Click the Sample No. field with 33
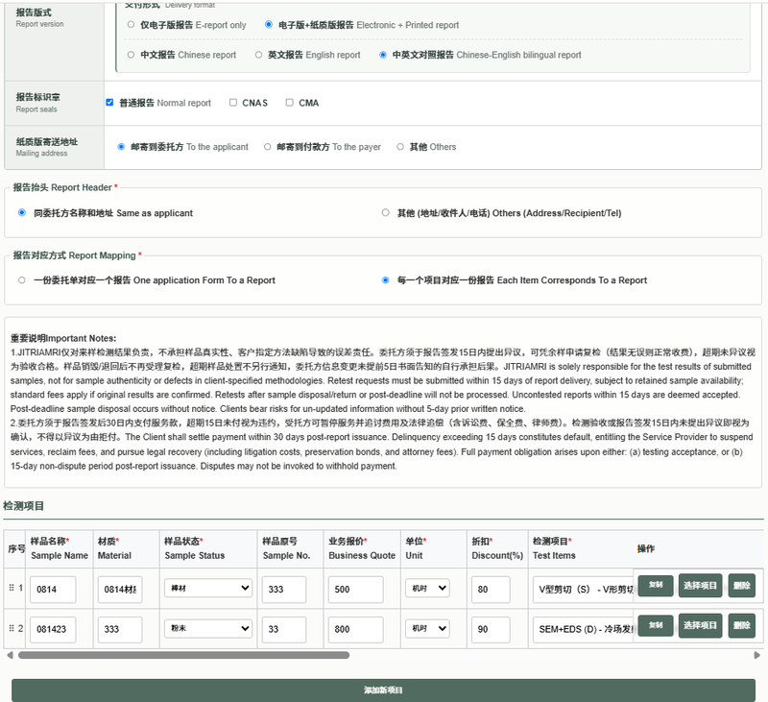Image resolution: width=768 pixels, height=702 pixels. [284, 630]
